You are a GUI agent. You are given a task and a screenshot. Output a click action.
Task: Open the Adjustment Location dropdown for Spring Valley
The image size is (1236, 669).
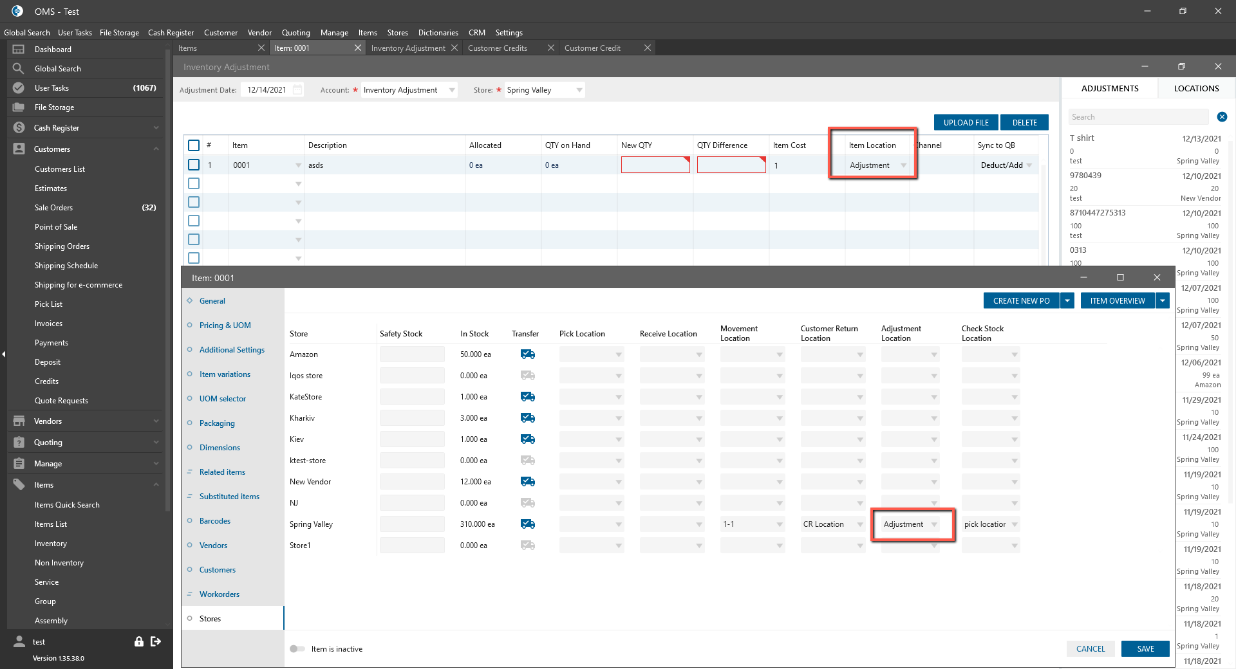(x=934, y=524)
